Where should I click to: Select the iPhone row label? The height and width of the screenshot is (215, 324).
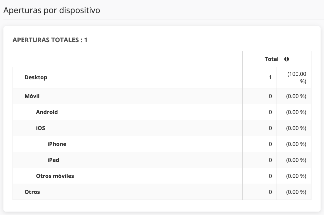(x=57, y=144)
